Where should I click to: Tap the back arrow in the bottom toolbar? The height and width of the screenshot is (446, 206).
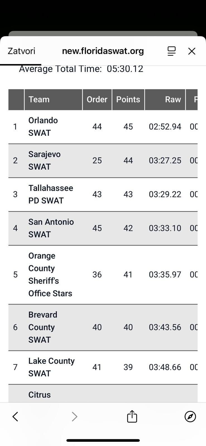click(15, 417)
